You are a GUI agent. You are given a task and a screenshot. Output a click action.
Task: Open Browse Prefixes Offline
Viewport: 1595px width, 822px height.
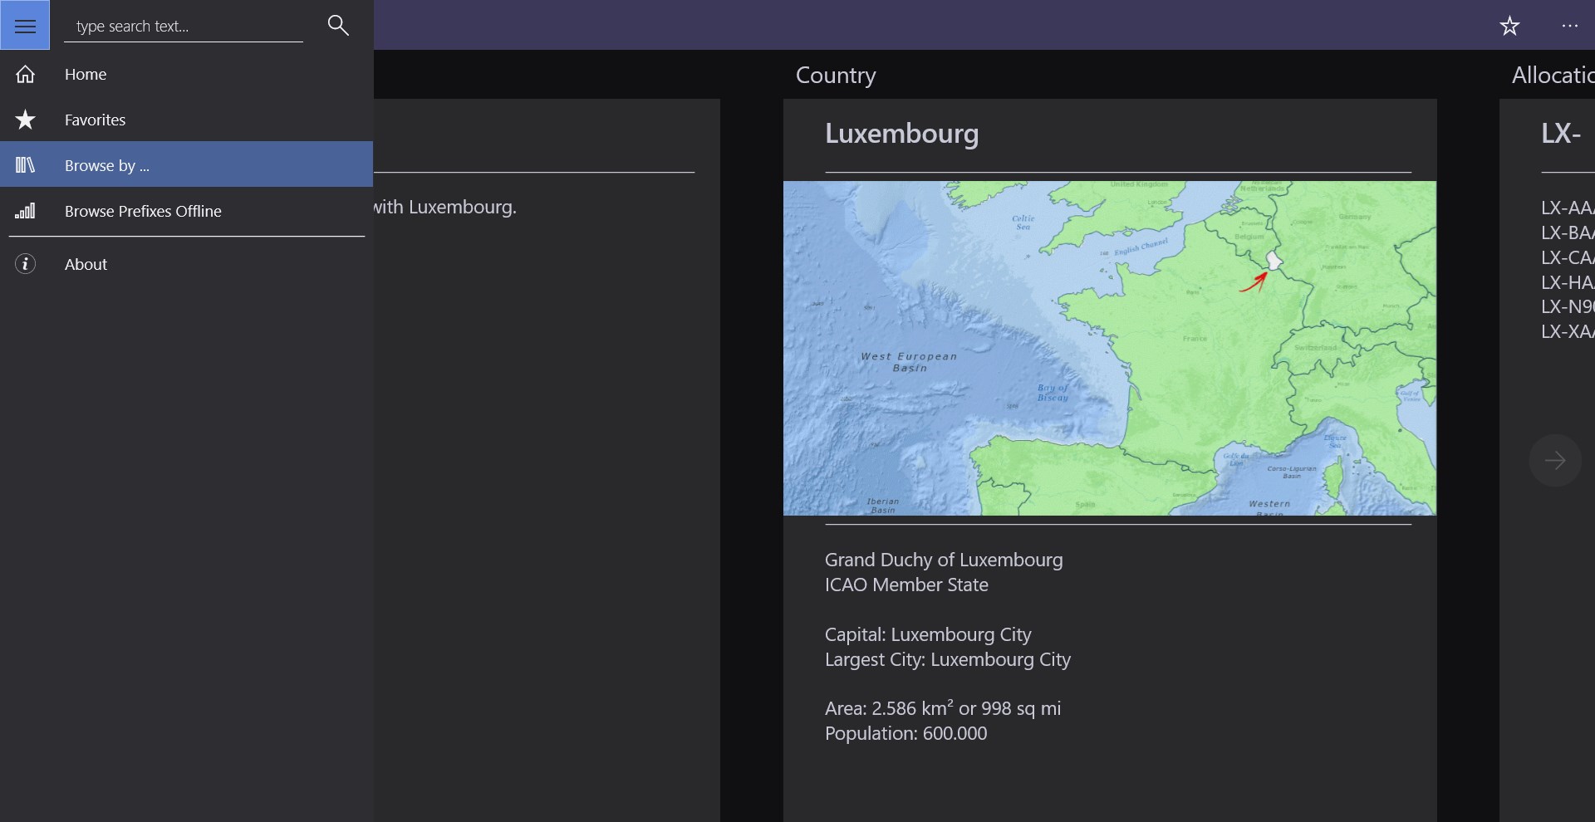tap(143, 211)
